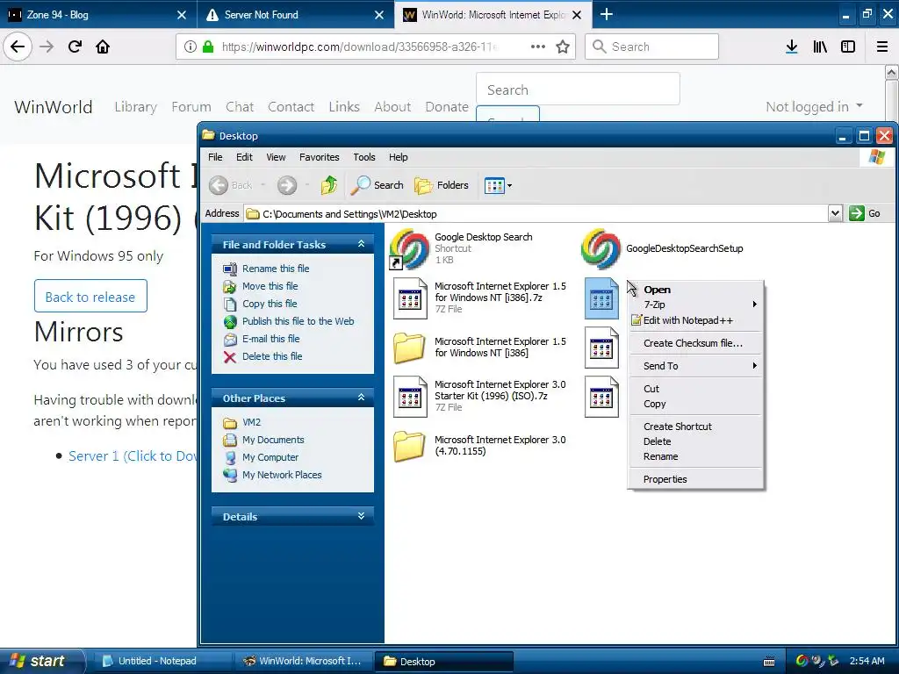This screenshot has height=674, width=899.
Task: Choose Open in the context menu
Action: tap(696, 290)
